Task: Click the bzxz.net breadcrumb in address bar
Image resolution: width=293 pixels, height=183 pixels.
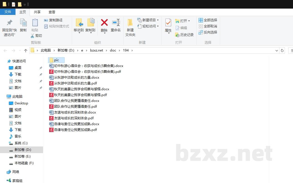Action: point(96,50)
